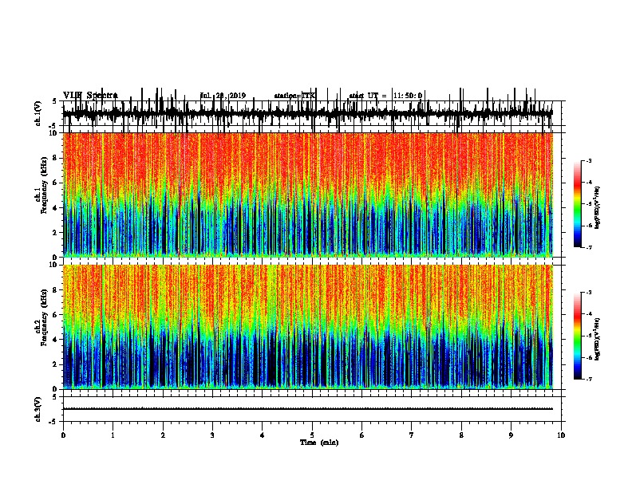The width and height of the screenshot is (632, 488).
Task: Click the ch.1 spectrogram color bar
Action: [x=577, y=204]
